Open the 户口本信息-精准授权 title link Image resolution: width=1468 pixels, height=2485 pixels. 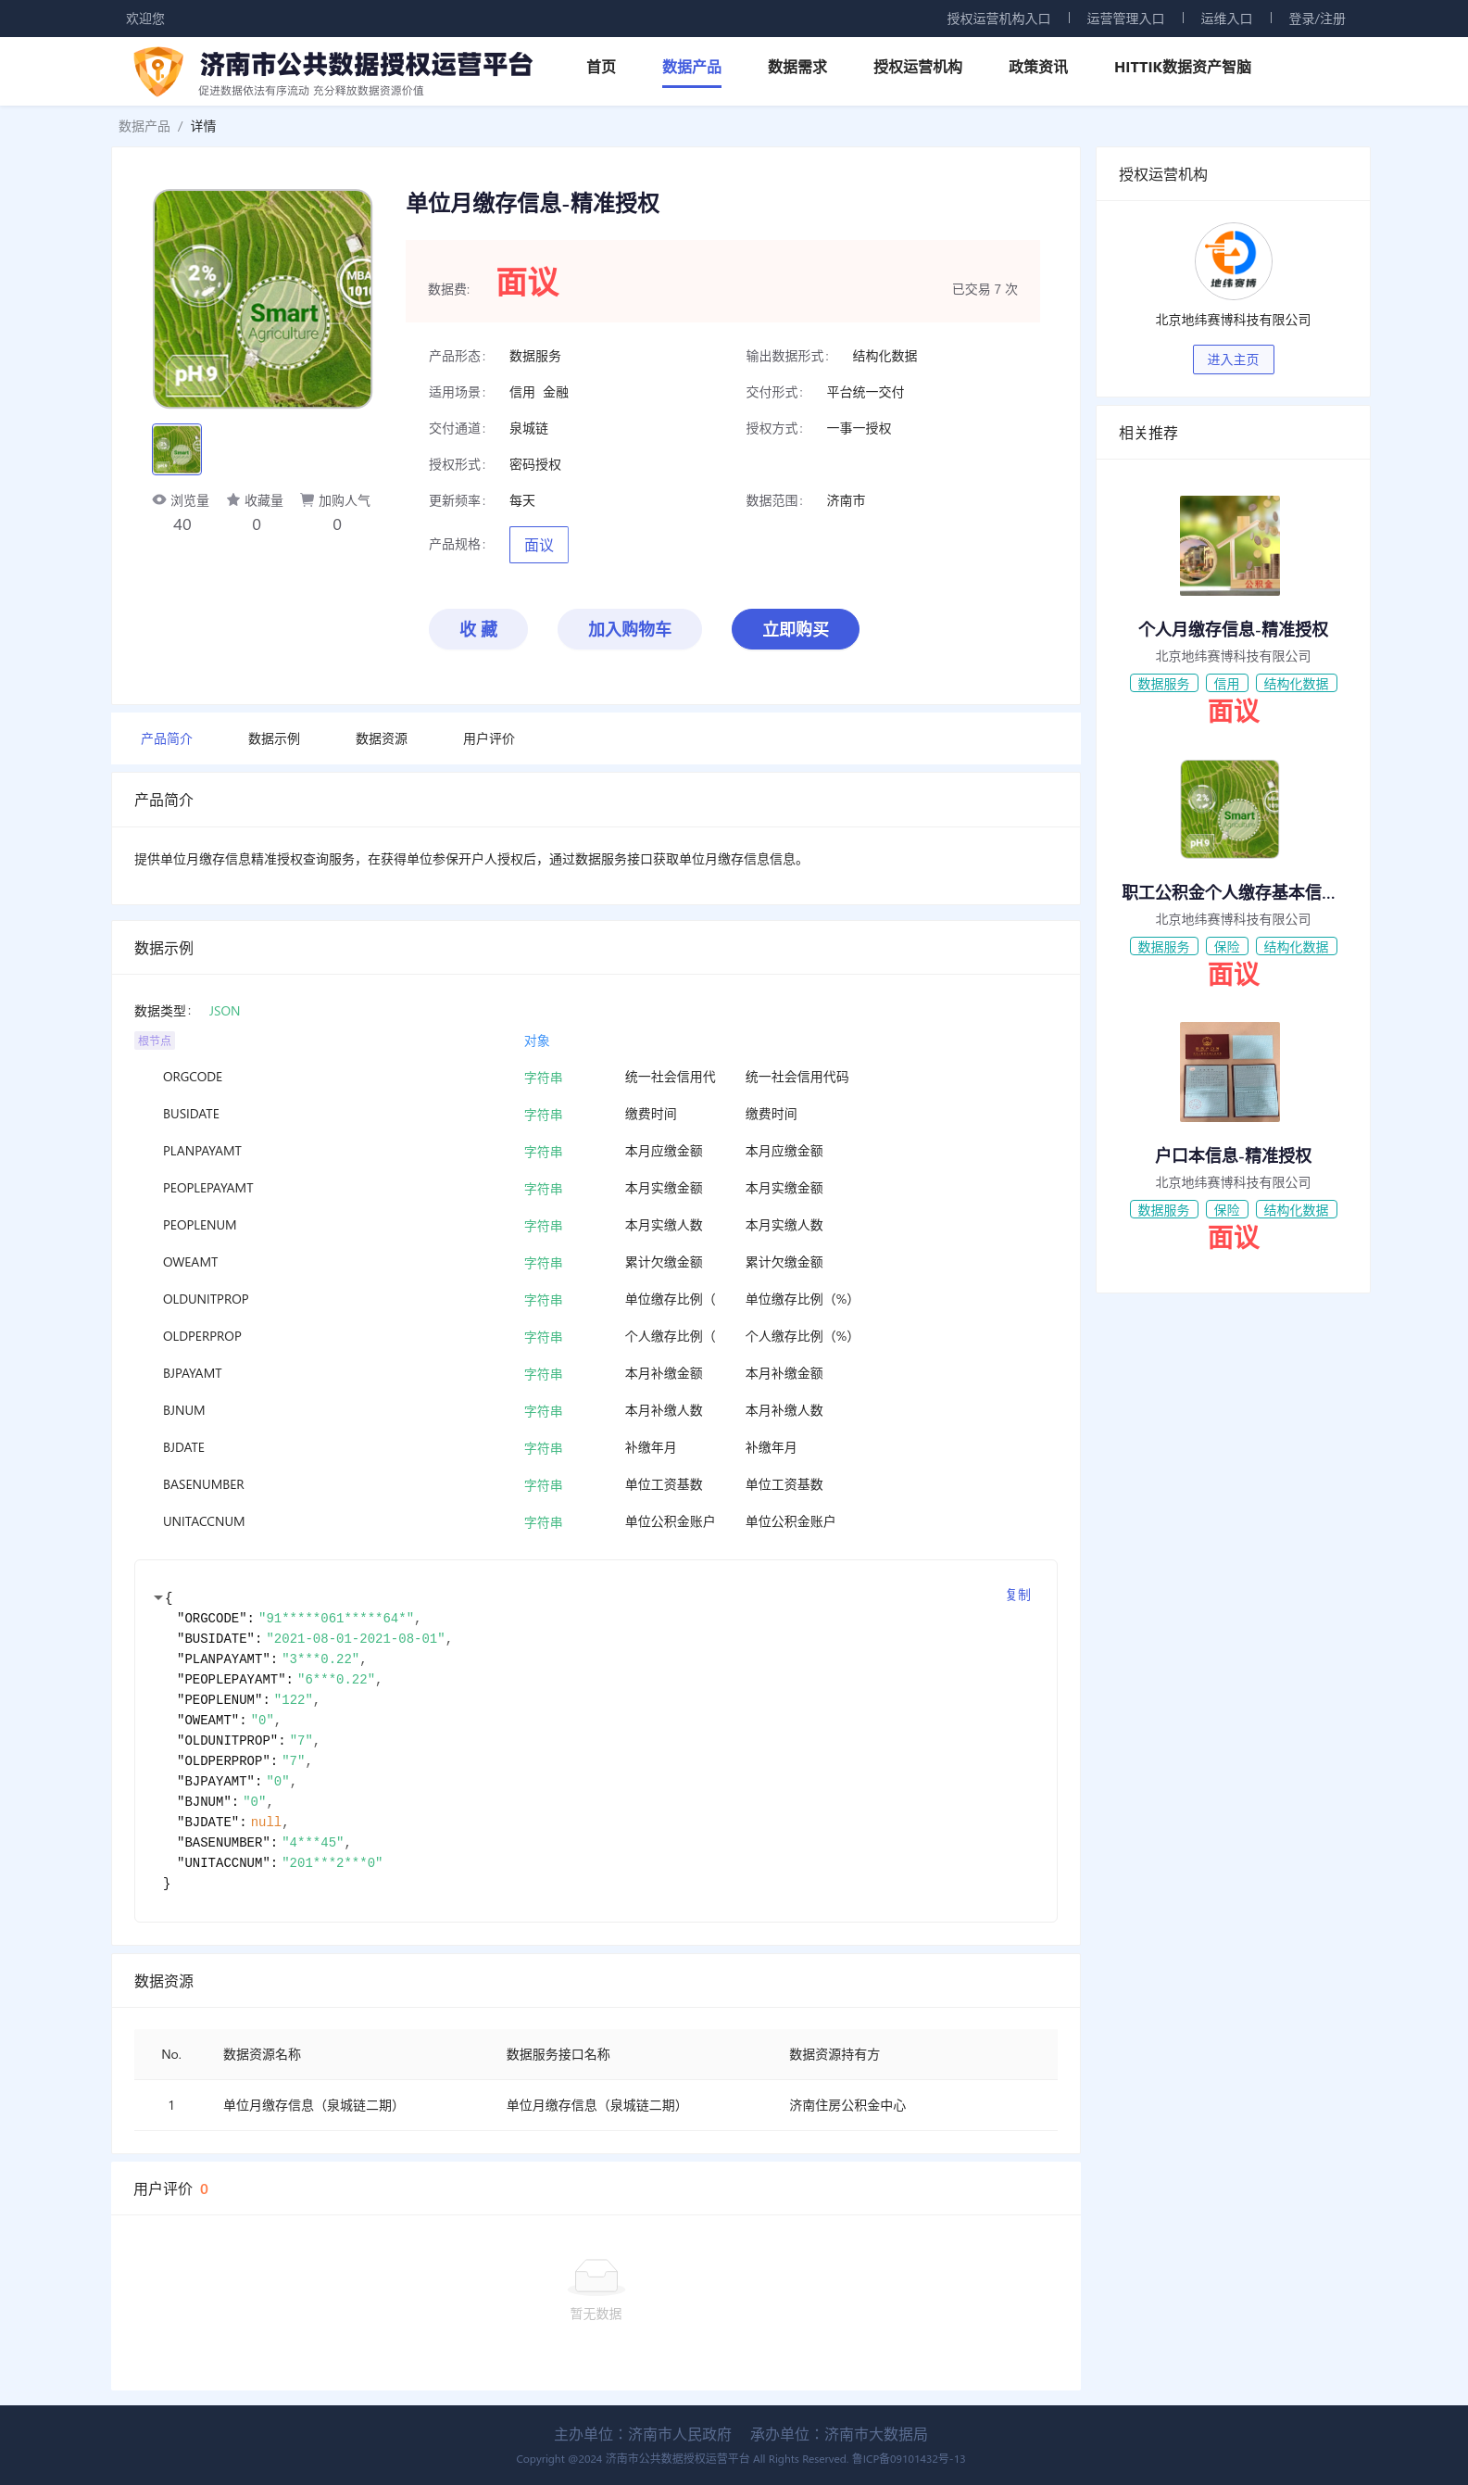coord(1233,1154)
